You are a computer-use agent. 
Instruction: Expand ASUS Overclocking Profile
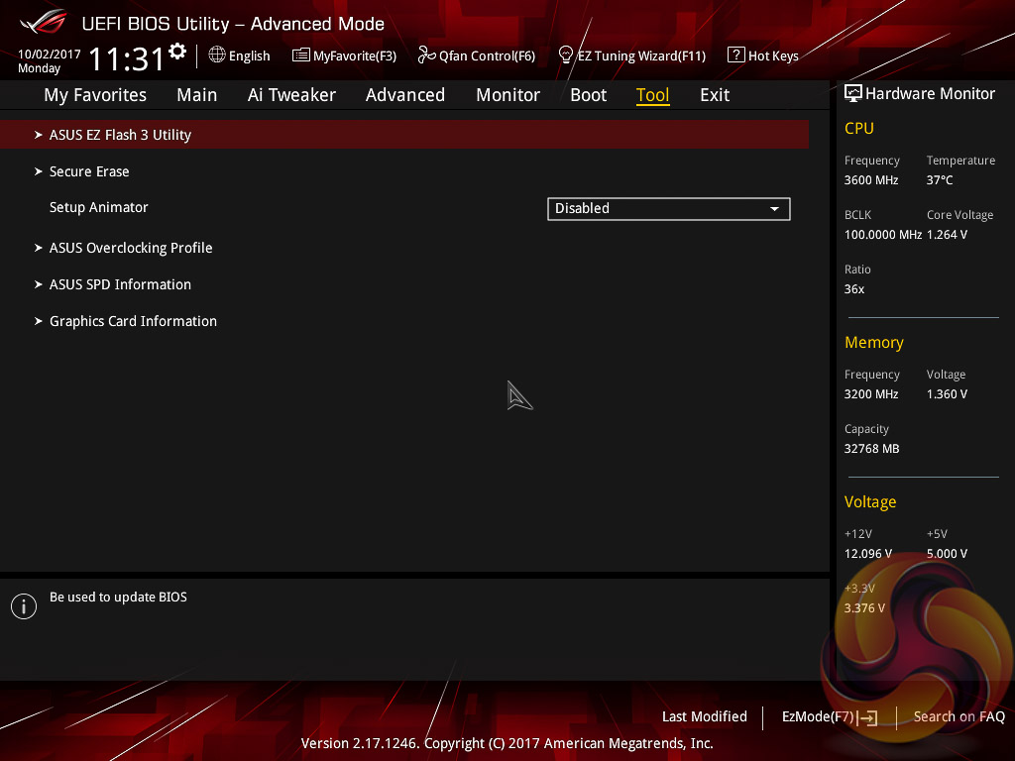click(x=131, y=248)
